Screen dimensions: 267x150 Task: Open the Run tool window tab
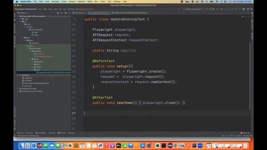pyautogui.click(x=29, y=133)
